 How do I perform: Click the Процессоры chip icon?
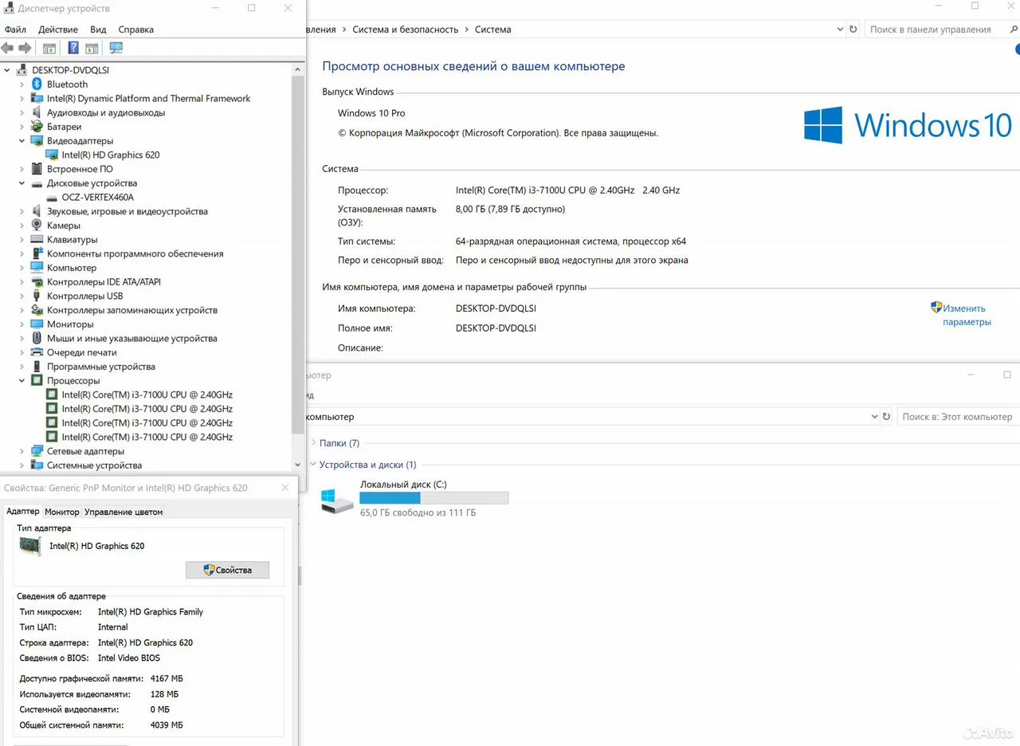[37, 381]
